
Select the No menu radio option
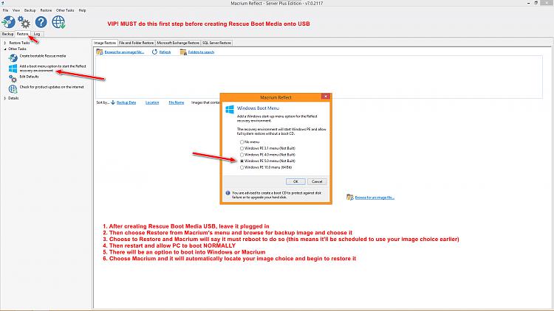pyautogui.click(x=242, y=142)
